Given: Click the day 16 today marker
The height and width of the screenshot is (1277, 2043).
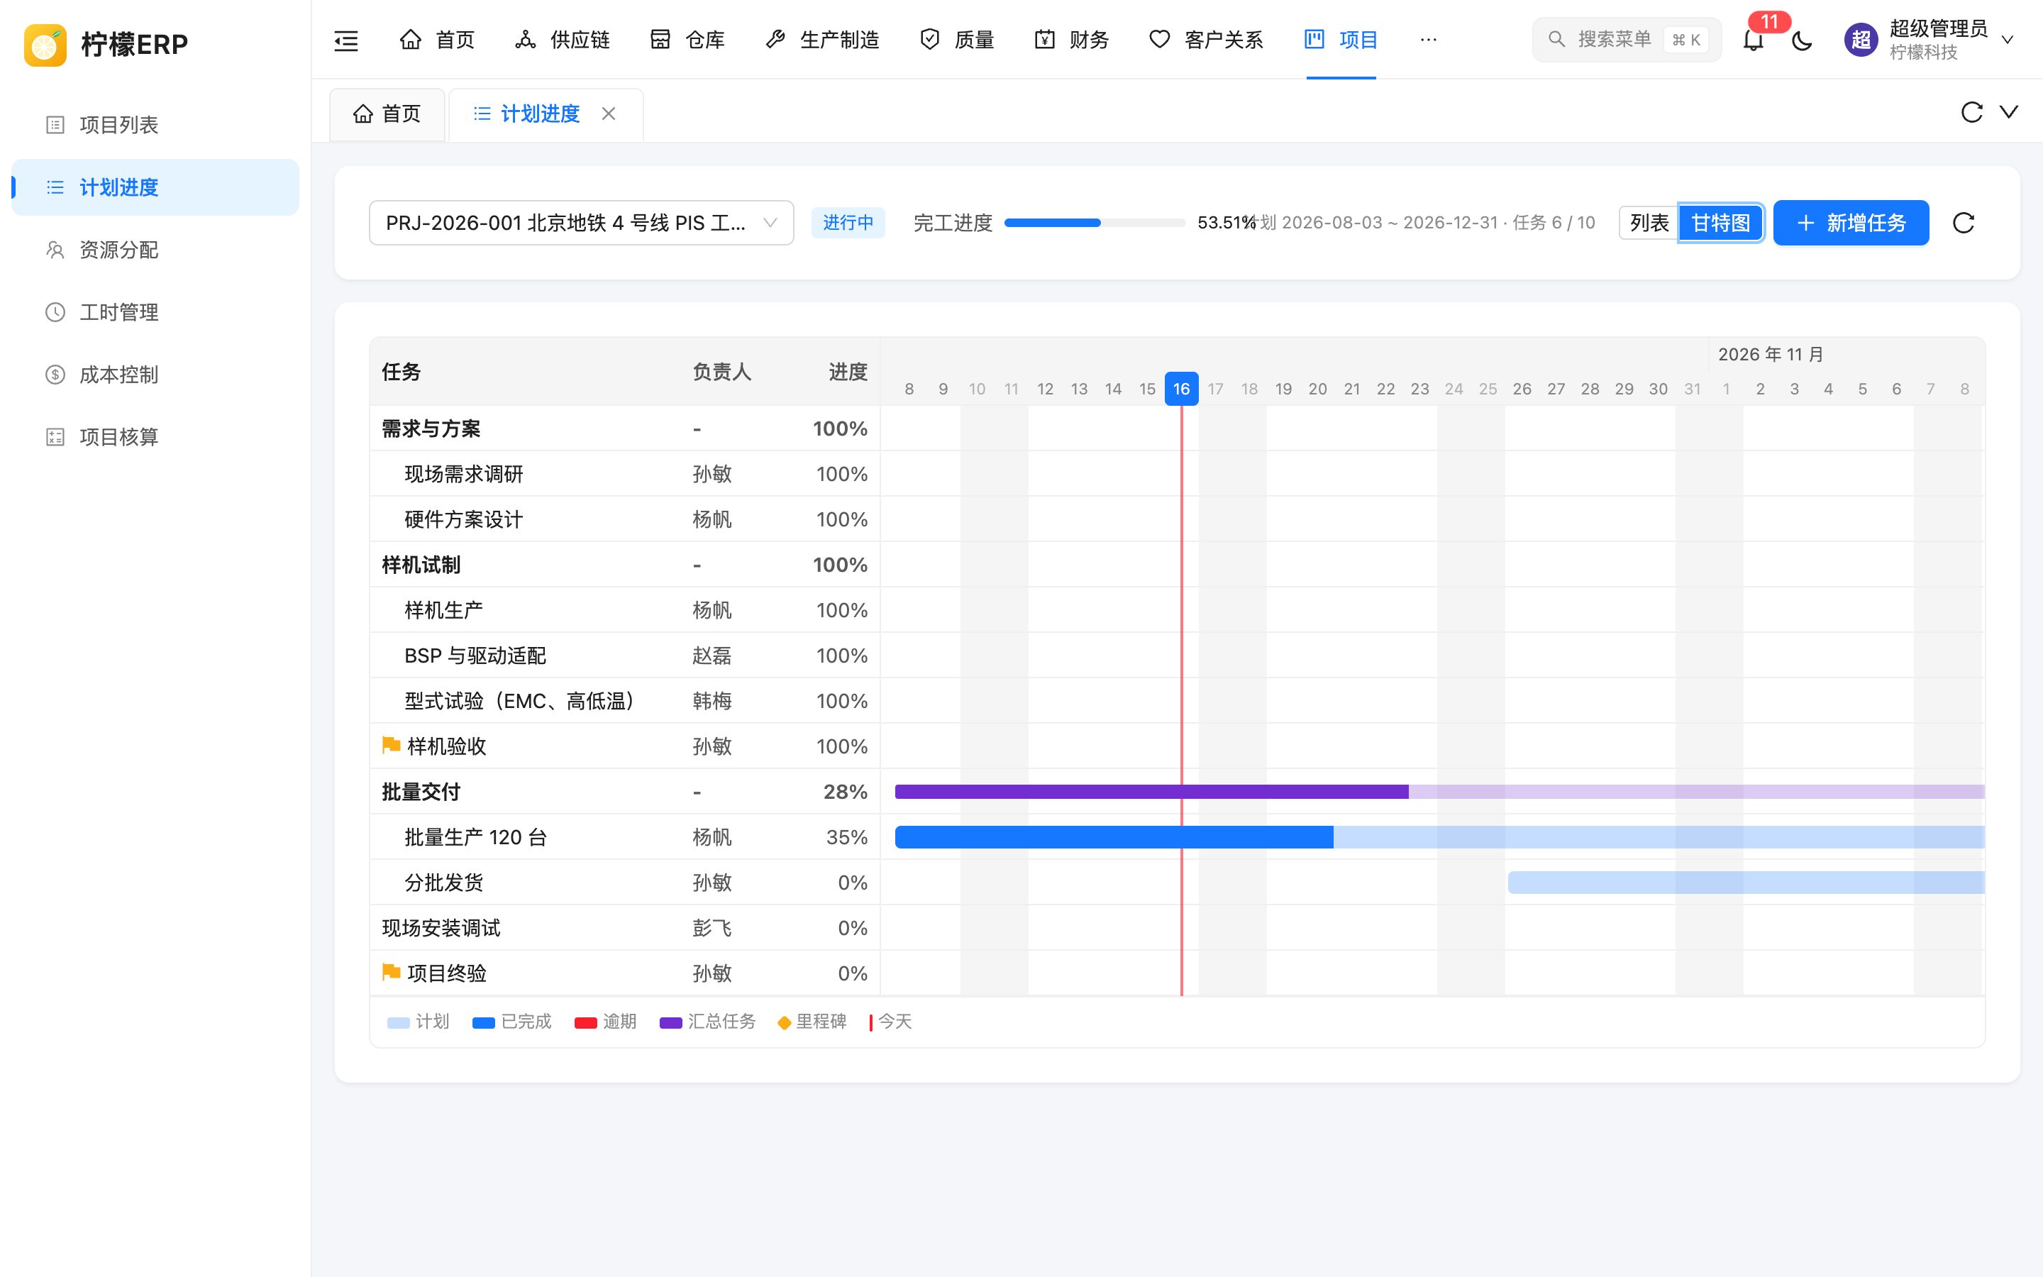Looking at the screenshot, I should 1181,389.
